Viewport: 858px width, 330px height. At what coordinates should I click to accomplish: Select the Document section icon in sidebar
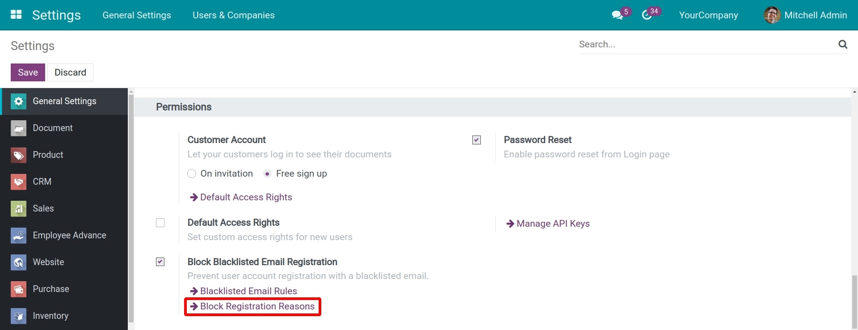tap(18, 128)
